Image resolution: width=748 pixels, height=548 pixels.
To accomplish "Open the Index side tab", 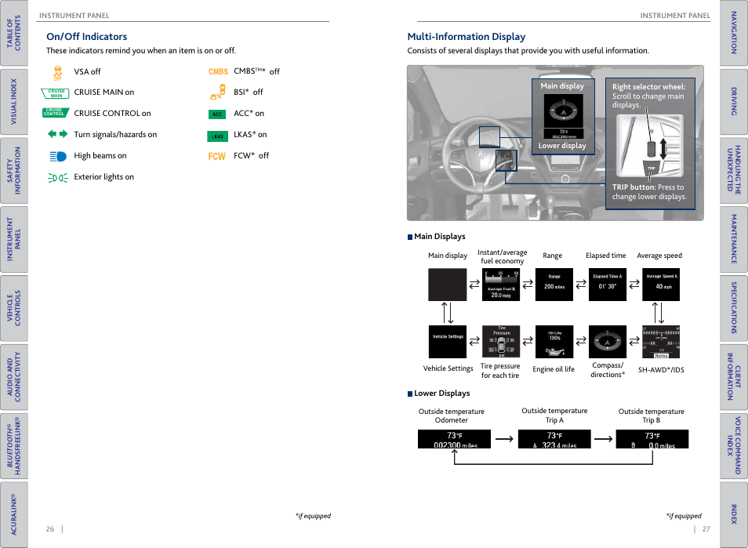I will pyautogui.click(x=734, y=514).
